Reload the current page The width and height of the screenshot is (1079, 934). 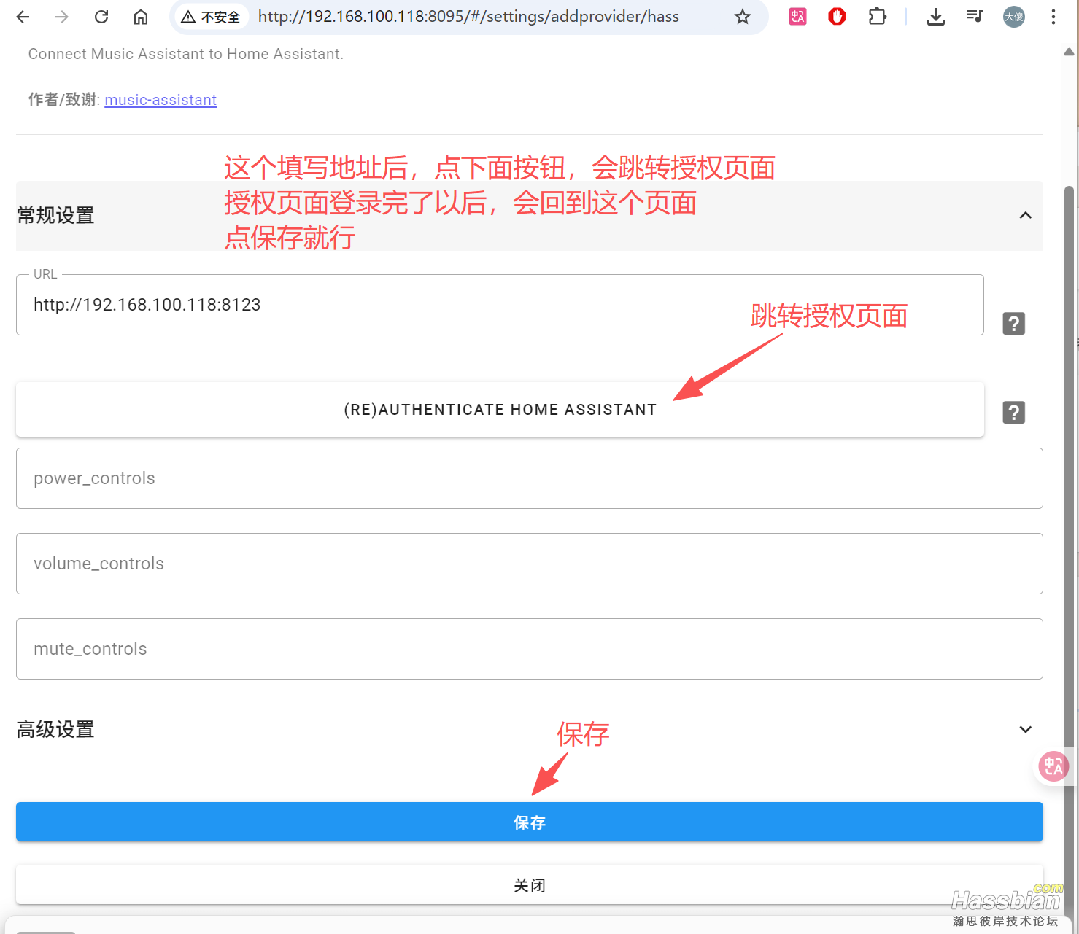(101, 17)
